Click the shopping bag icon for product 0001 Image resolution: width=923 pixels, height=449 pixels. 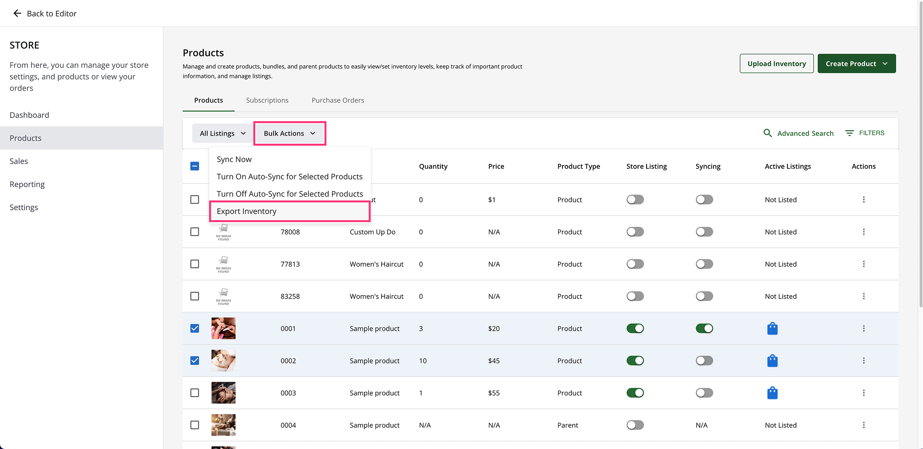coord(772,328)
